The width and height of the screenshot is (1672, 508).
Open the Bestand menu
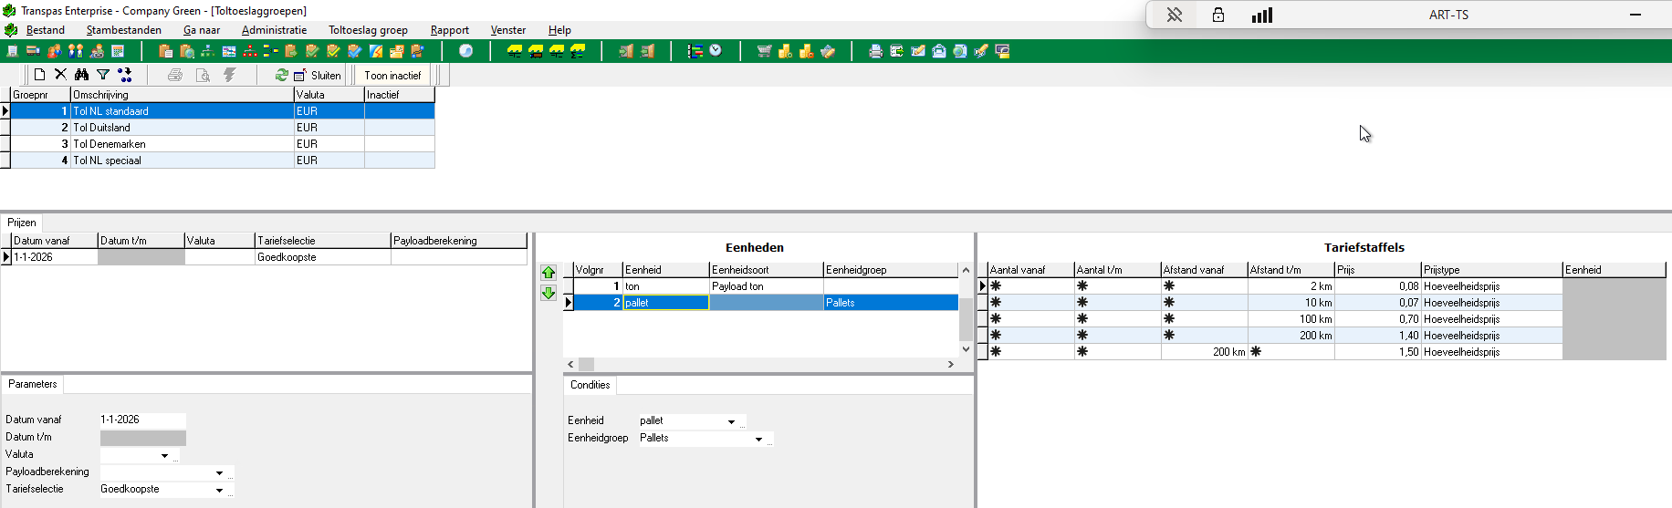pos(46,30)
